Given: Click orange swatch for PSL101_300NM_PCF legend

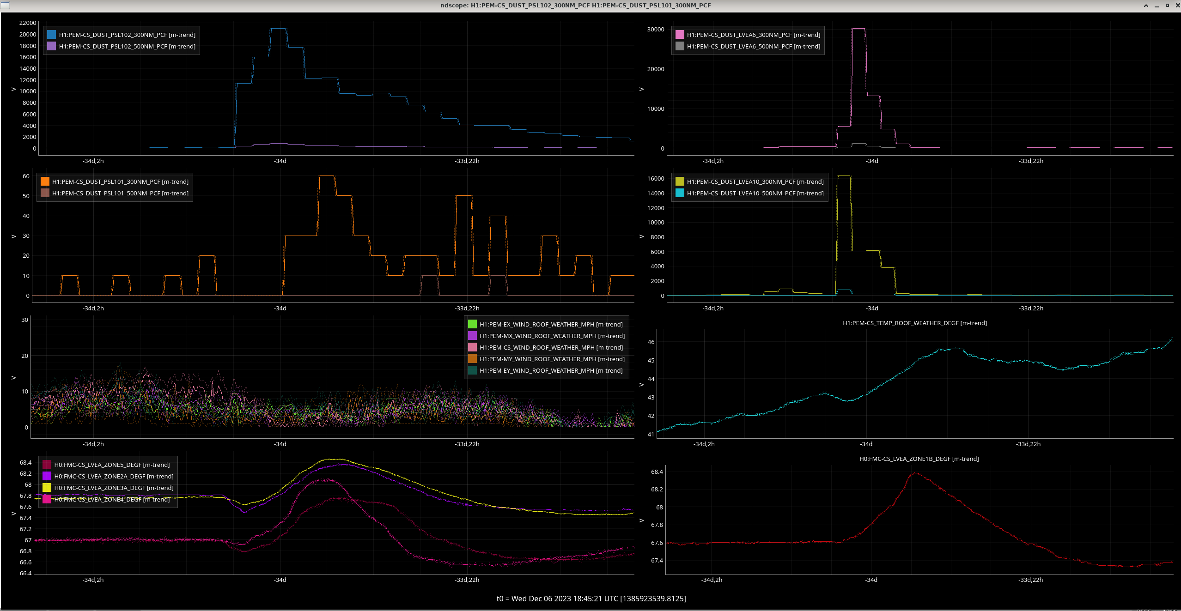Looking at the screenshot, I should (45, 181).
